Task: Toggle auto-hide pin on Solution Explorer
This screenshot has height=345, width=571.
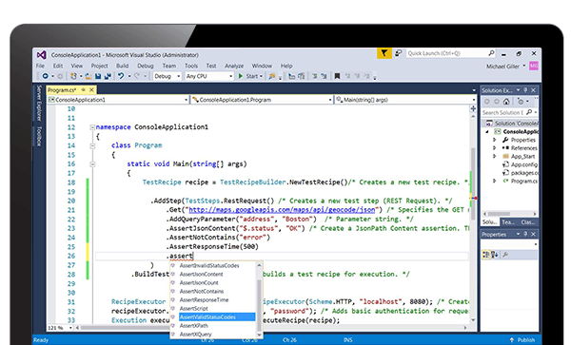Action: coord(525,89)
